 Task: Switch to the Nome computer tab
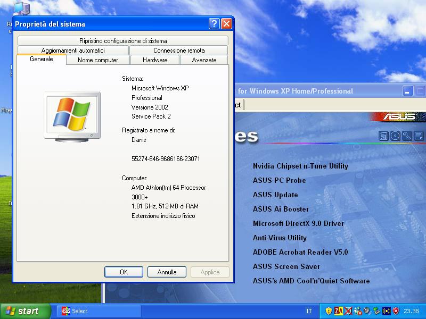coord(98,60)
